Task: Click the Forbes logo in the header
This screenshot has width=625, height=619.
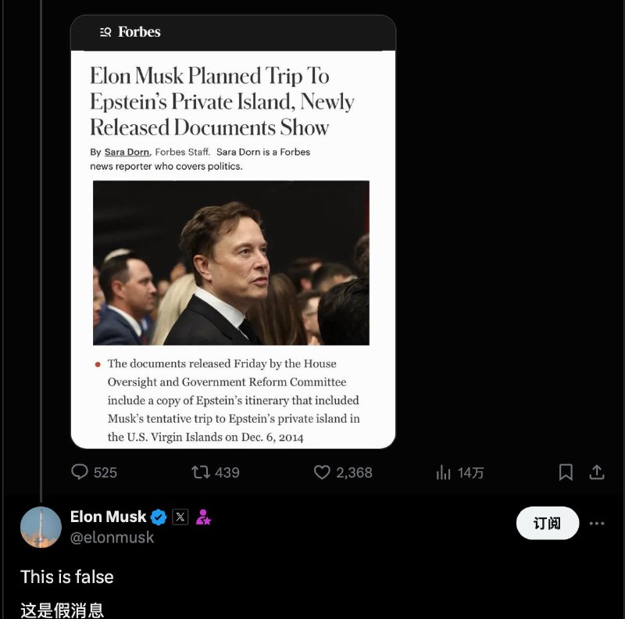Action: tap(139, 32)
